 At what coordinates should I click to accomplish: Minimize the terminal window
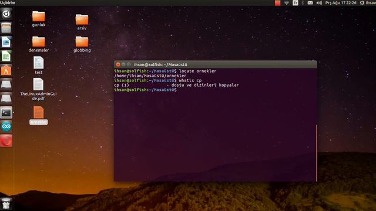point(123,64)
